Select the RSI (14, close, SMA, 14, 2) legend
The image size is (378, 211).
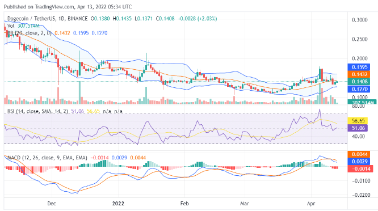tap(37, 111)
